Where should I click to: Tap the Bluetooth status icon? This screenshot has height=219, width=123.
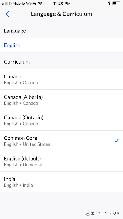point(109,3)
